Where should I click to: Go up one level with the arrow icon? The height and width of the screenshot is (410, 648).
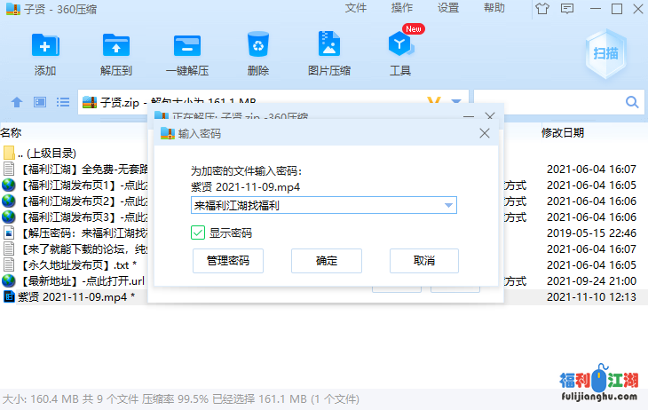(16, 102)
